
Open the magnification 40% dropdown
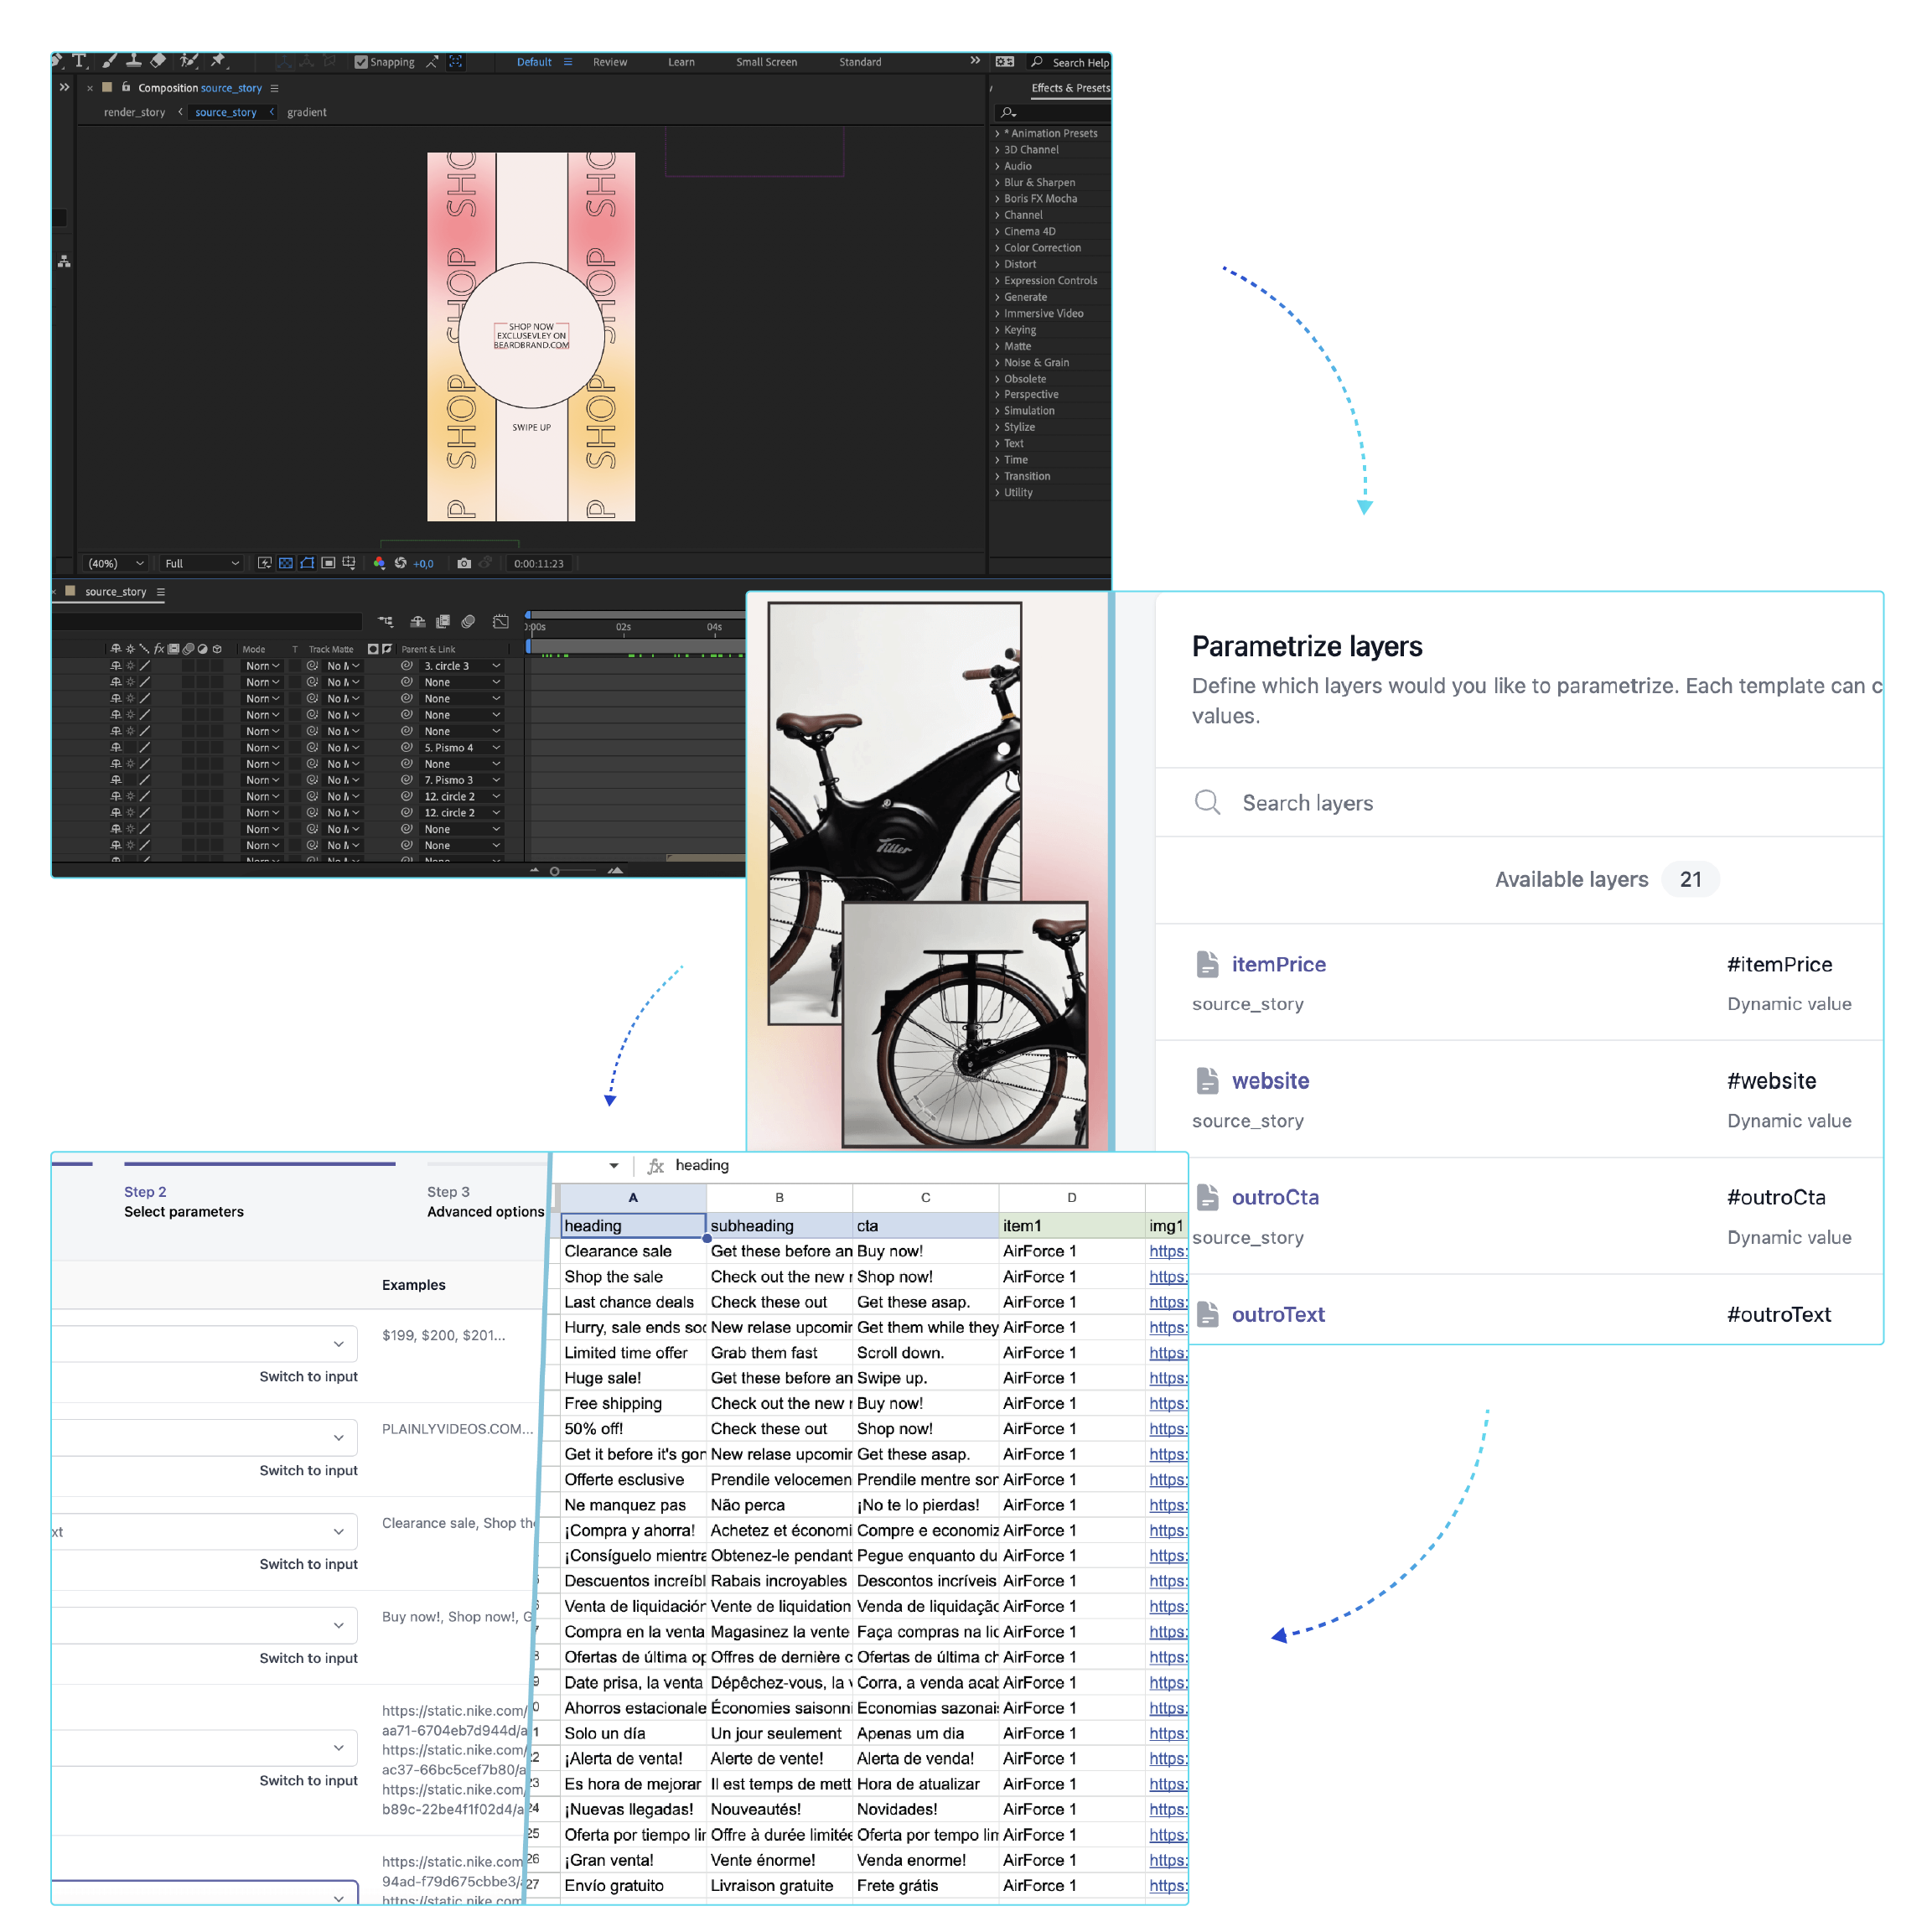click(x=116, y=564)
